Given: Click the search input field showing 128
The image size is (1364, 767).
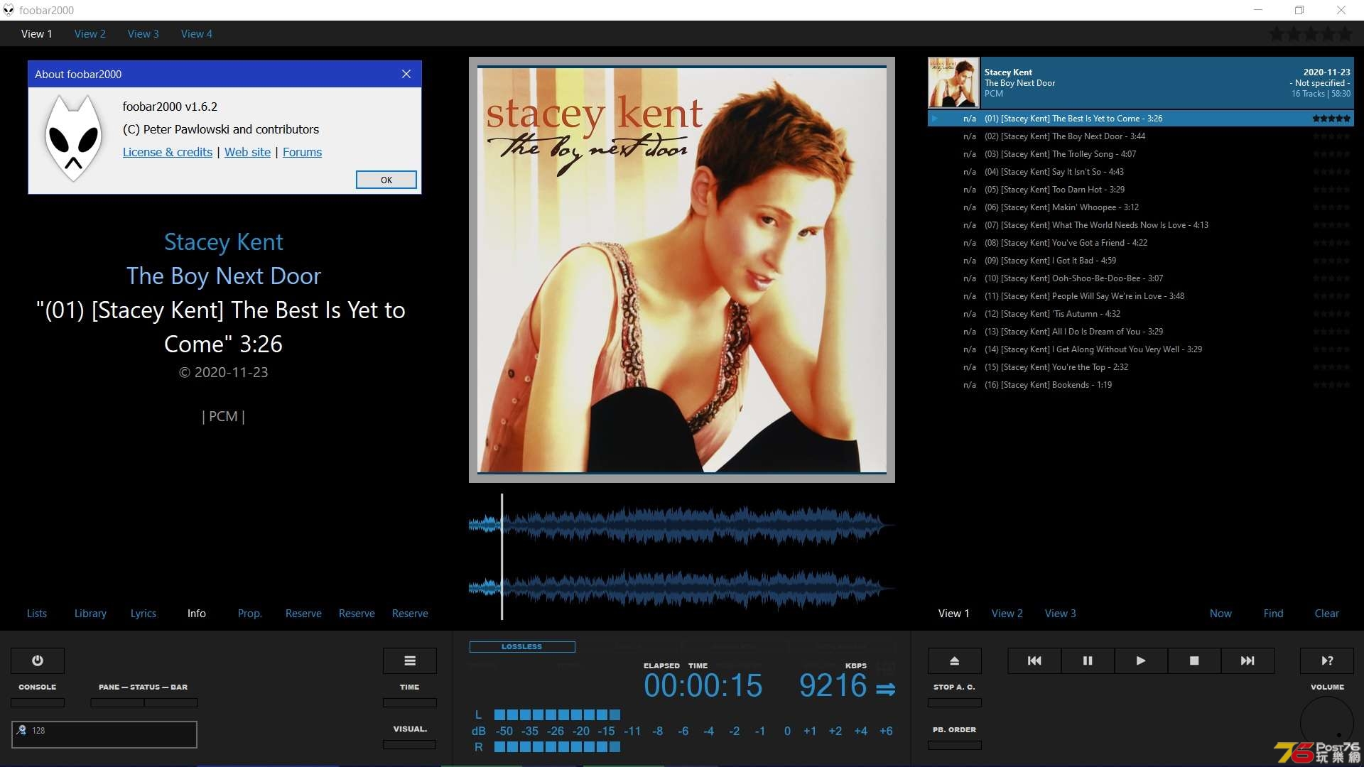Looking at the screenshot, I should [104, 734].
